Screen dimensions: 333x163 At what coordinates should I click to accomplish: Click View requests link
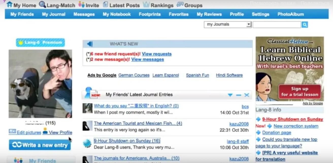point(157,54)
